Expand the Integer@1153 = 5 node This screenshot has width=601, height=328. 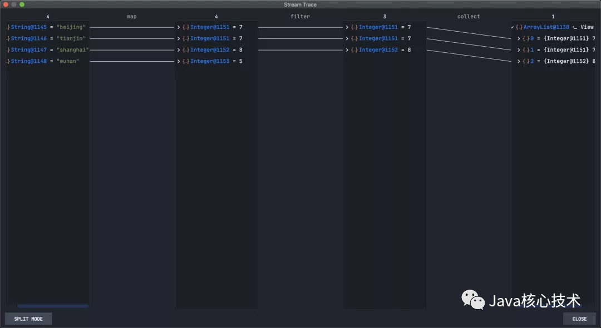(178, 61)
